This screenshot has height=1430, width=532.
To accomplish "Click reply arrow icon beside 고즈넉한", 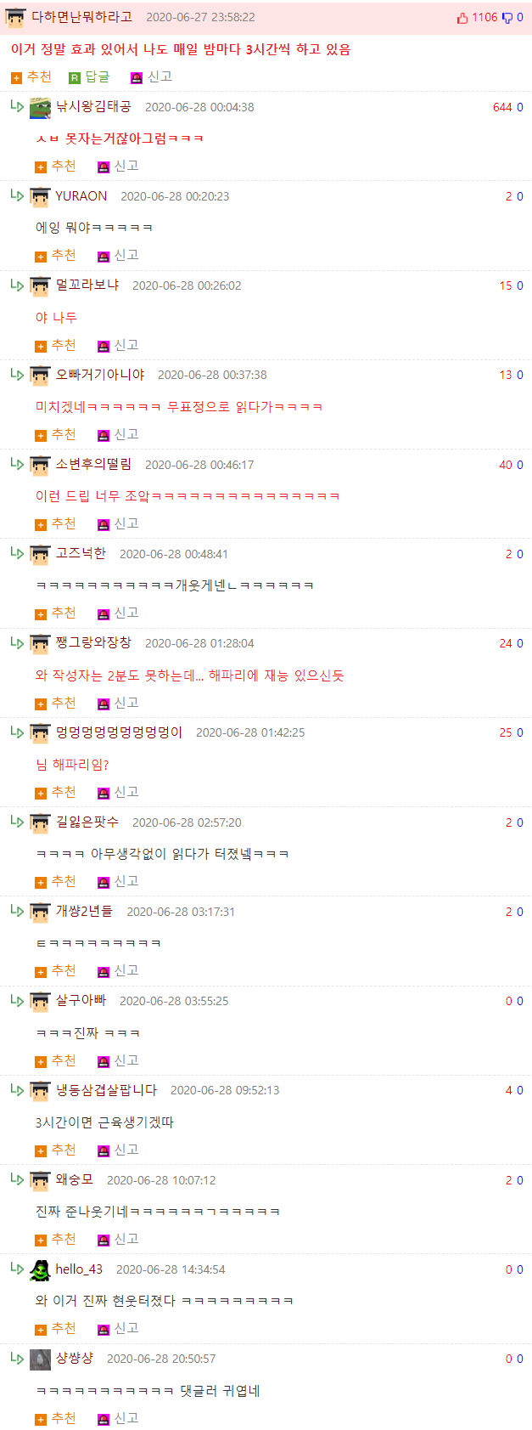I will coord(17,553).
